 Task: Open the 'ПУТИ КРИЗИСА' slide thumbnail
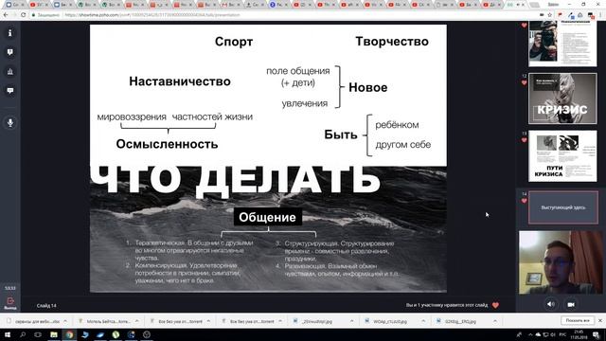pos(562,155)
